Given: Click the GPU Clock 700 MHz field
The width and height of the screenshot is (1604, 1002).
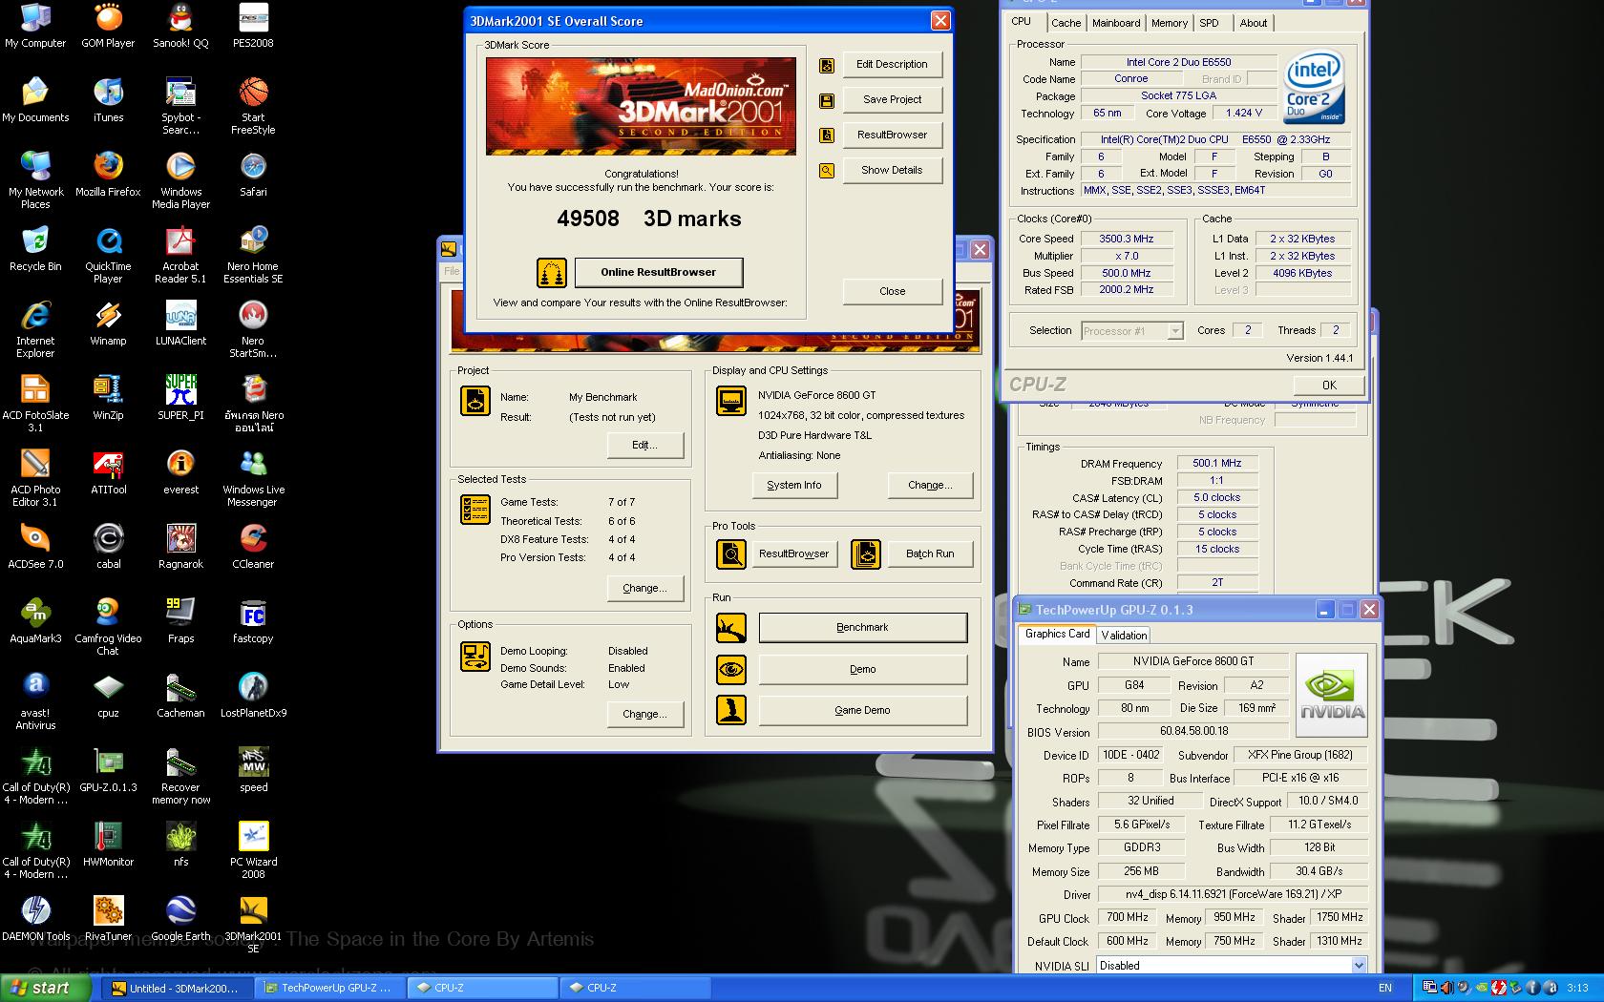Looking at the screenshot, I should tap(1127, 918).
